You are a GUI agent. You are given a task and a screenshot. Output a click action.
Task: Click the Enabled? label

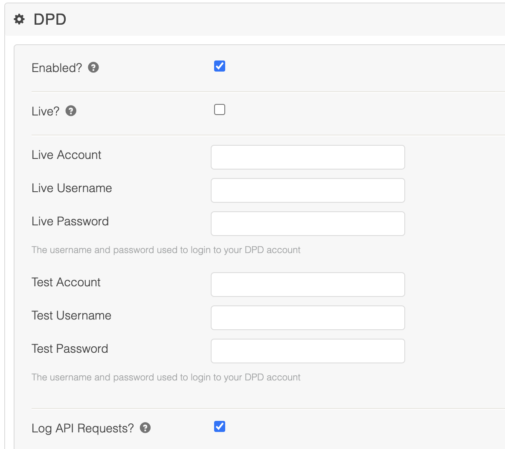[57, 68]
